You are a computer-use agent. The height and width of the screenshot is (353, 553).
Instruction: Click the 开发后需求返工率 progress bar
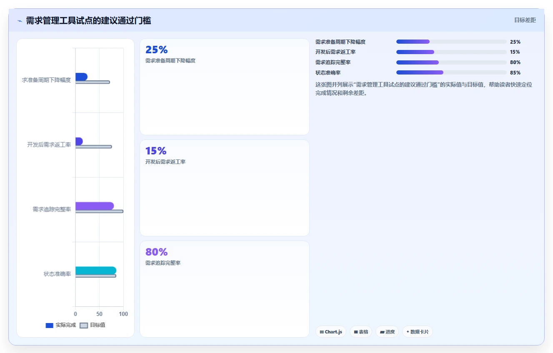[451, 52]
